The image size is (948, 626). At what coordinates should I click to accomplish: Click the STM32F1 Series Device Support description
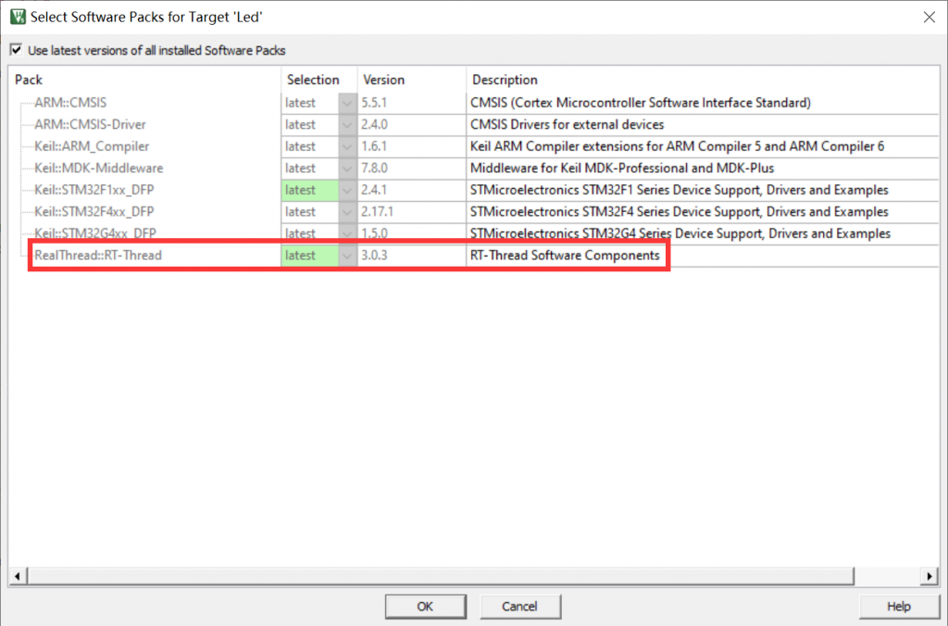pyautogui.click(x=679, y=190)
